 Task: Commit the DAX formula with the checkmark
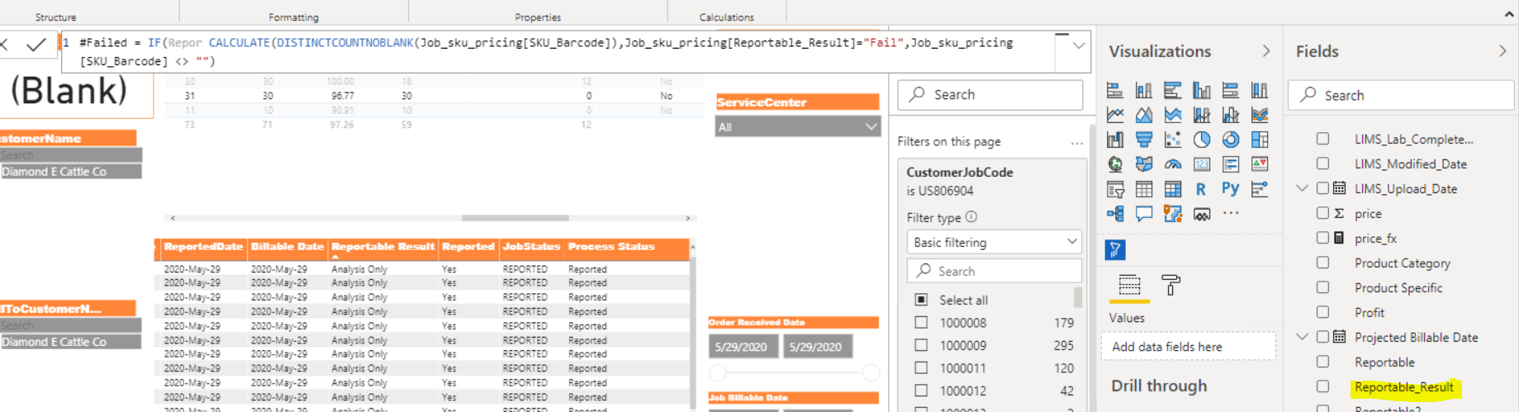point(36,45)
